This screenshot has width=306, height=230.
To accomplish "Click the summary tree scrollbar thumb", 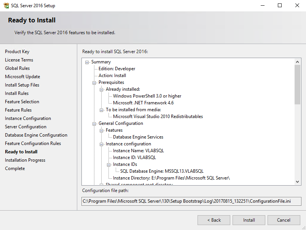I will (297, 85).
